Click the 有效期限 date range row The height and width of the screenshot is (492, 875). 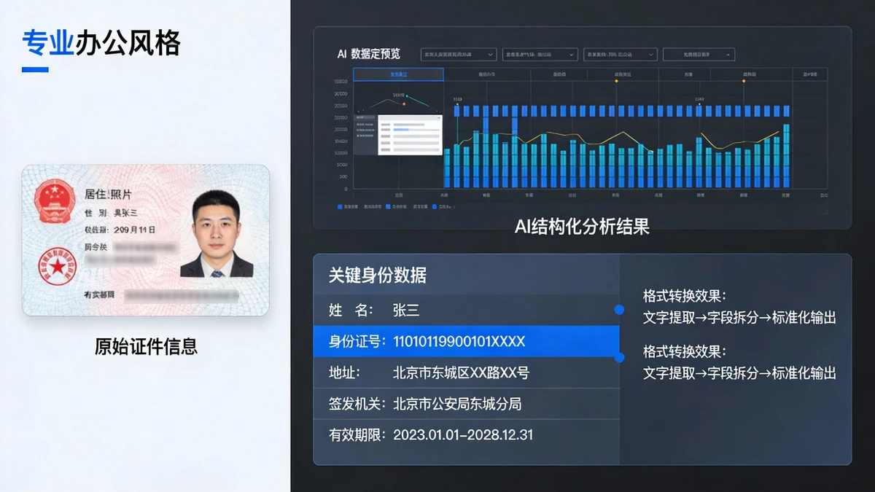(x=466, y=435)
